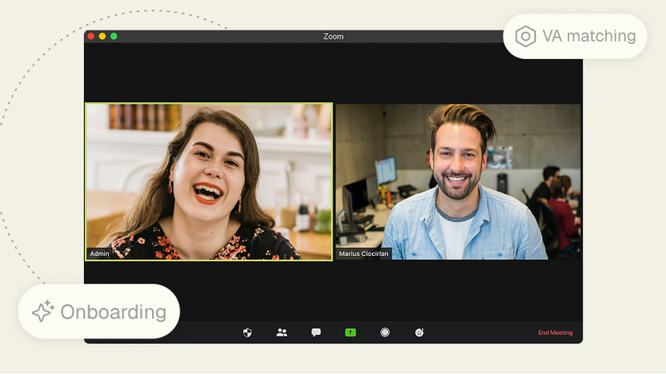666x374 pixels.
Task: Open the Reactions emoji menu
Action: [x=420, y=332]
